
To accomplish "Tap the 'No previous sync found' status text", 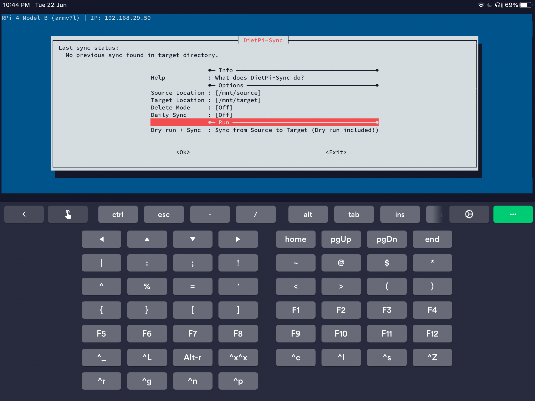I will tap(142, 55).
